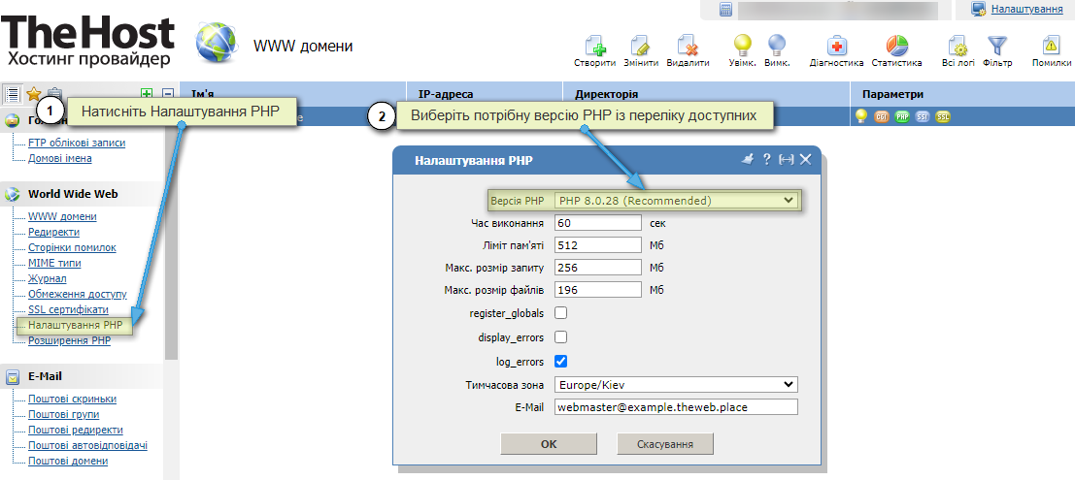
Task: Click the Час виконання input field
Action: click(598, 223)
